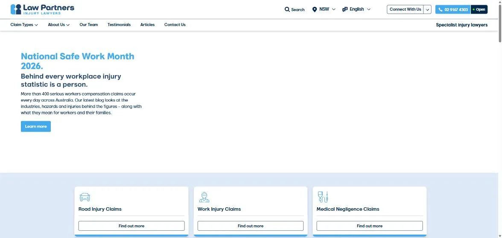
Task: Click the National Safe Work Month 2026 heading
Action: [78, 61]
